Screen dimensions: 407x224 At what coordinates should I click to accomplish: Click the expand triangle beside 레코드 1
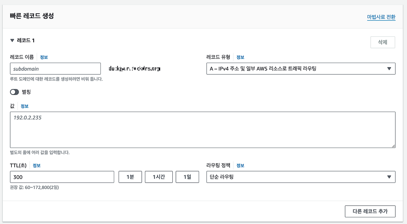[x=12, y=40]
